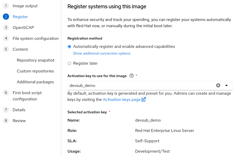Open the activation key dropdown arrow
Image resolution: width=235 pixels, height=156 pixels.
pyautogui.click(x=226, y=85)
